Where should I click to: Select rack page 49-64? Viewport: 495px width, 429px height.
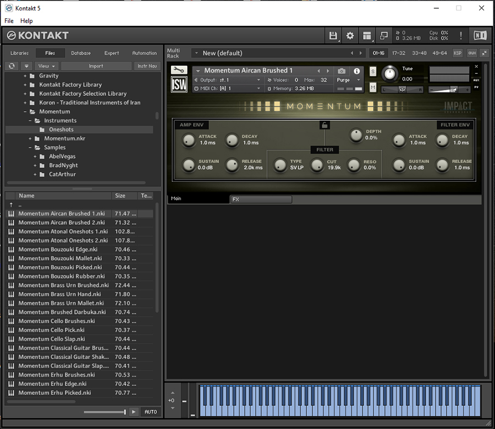pos(439,53)
